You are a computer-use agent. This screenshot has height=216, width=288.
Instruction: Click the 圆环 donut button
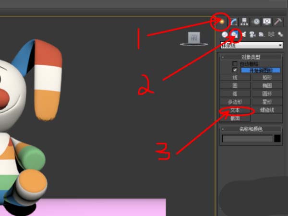coord(267,94)
